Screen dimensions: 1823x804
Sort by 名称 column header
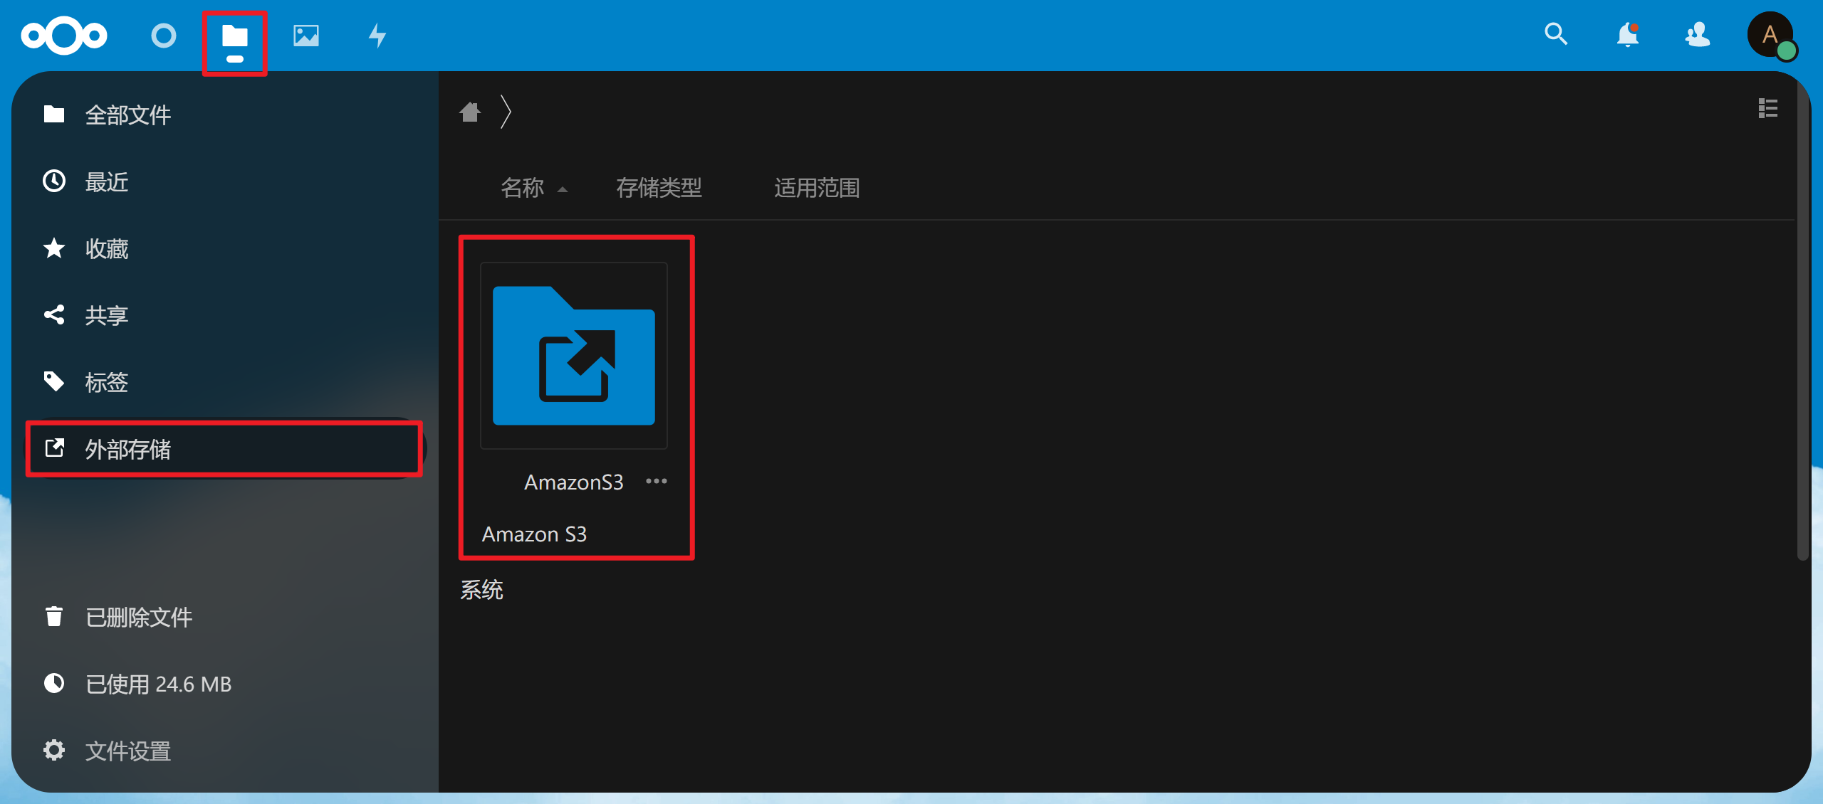[523, 188]
